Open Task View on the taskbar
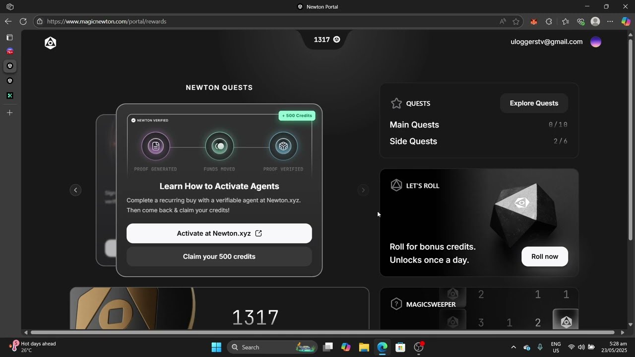 click(328, 347)
